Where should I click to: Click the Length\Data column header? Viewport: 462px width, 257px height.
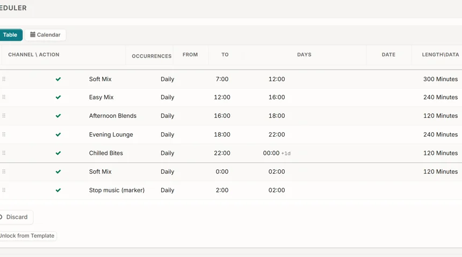(440, 54)
